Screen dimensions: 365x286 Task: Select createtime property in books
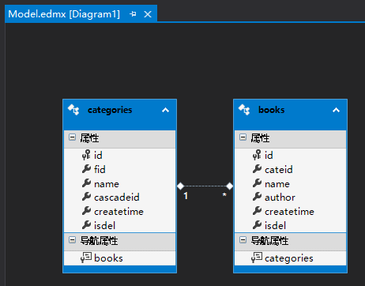pyautogui.click(x=291, y=212)
